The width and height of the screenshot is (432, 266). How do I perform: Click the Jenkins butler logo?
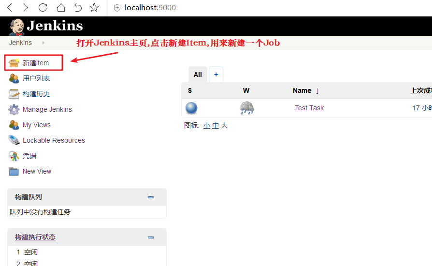click(16, 27)
